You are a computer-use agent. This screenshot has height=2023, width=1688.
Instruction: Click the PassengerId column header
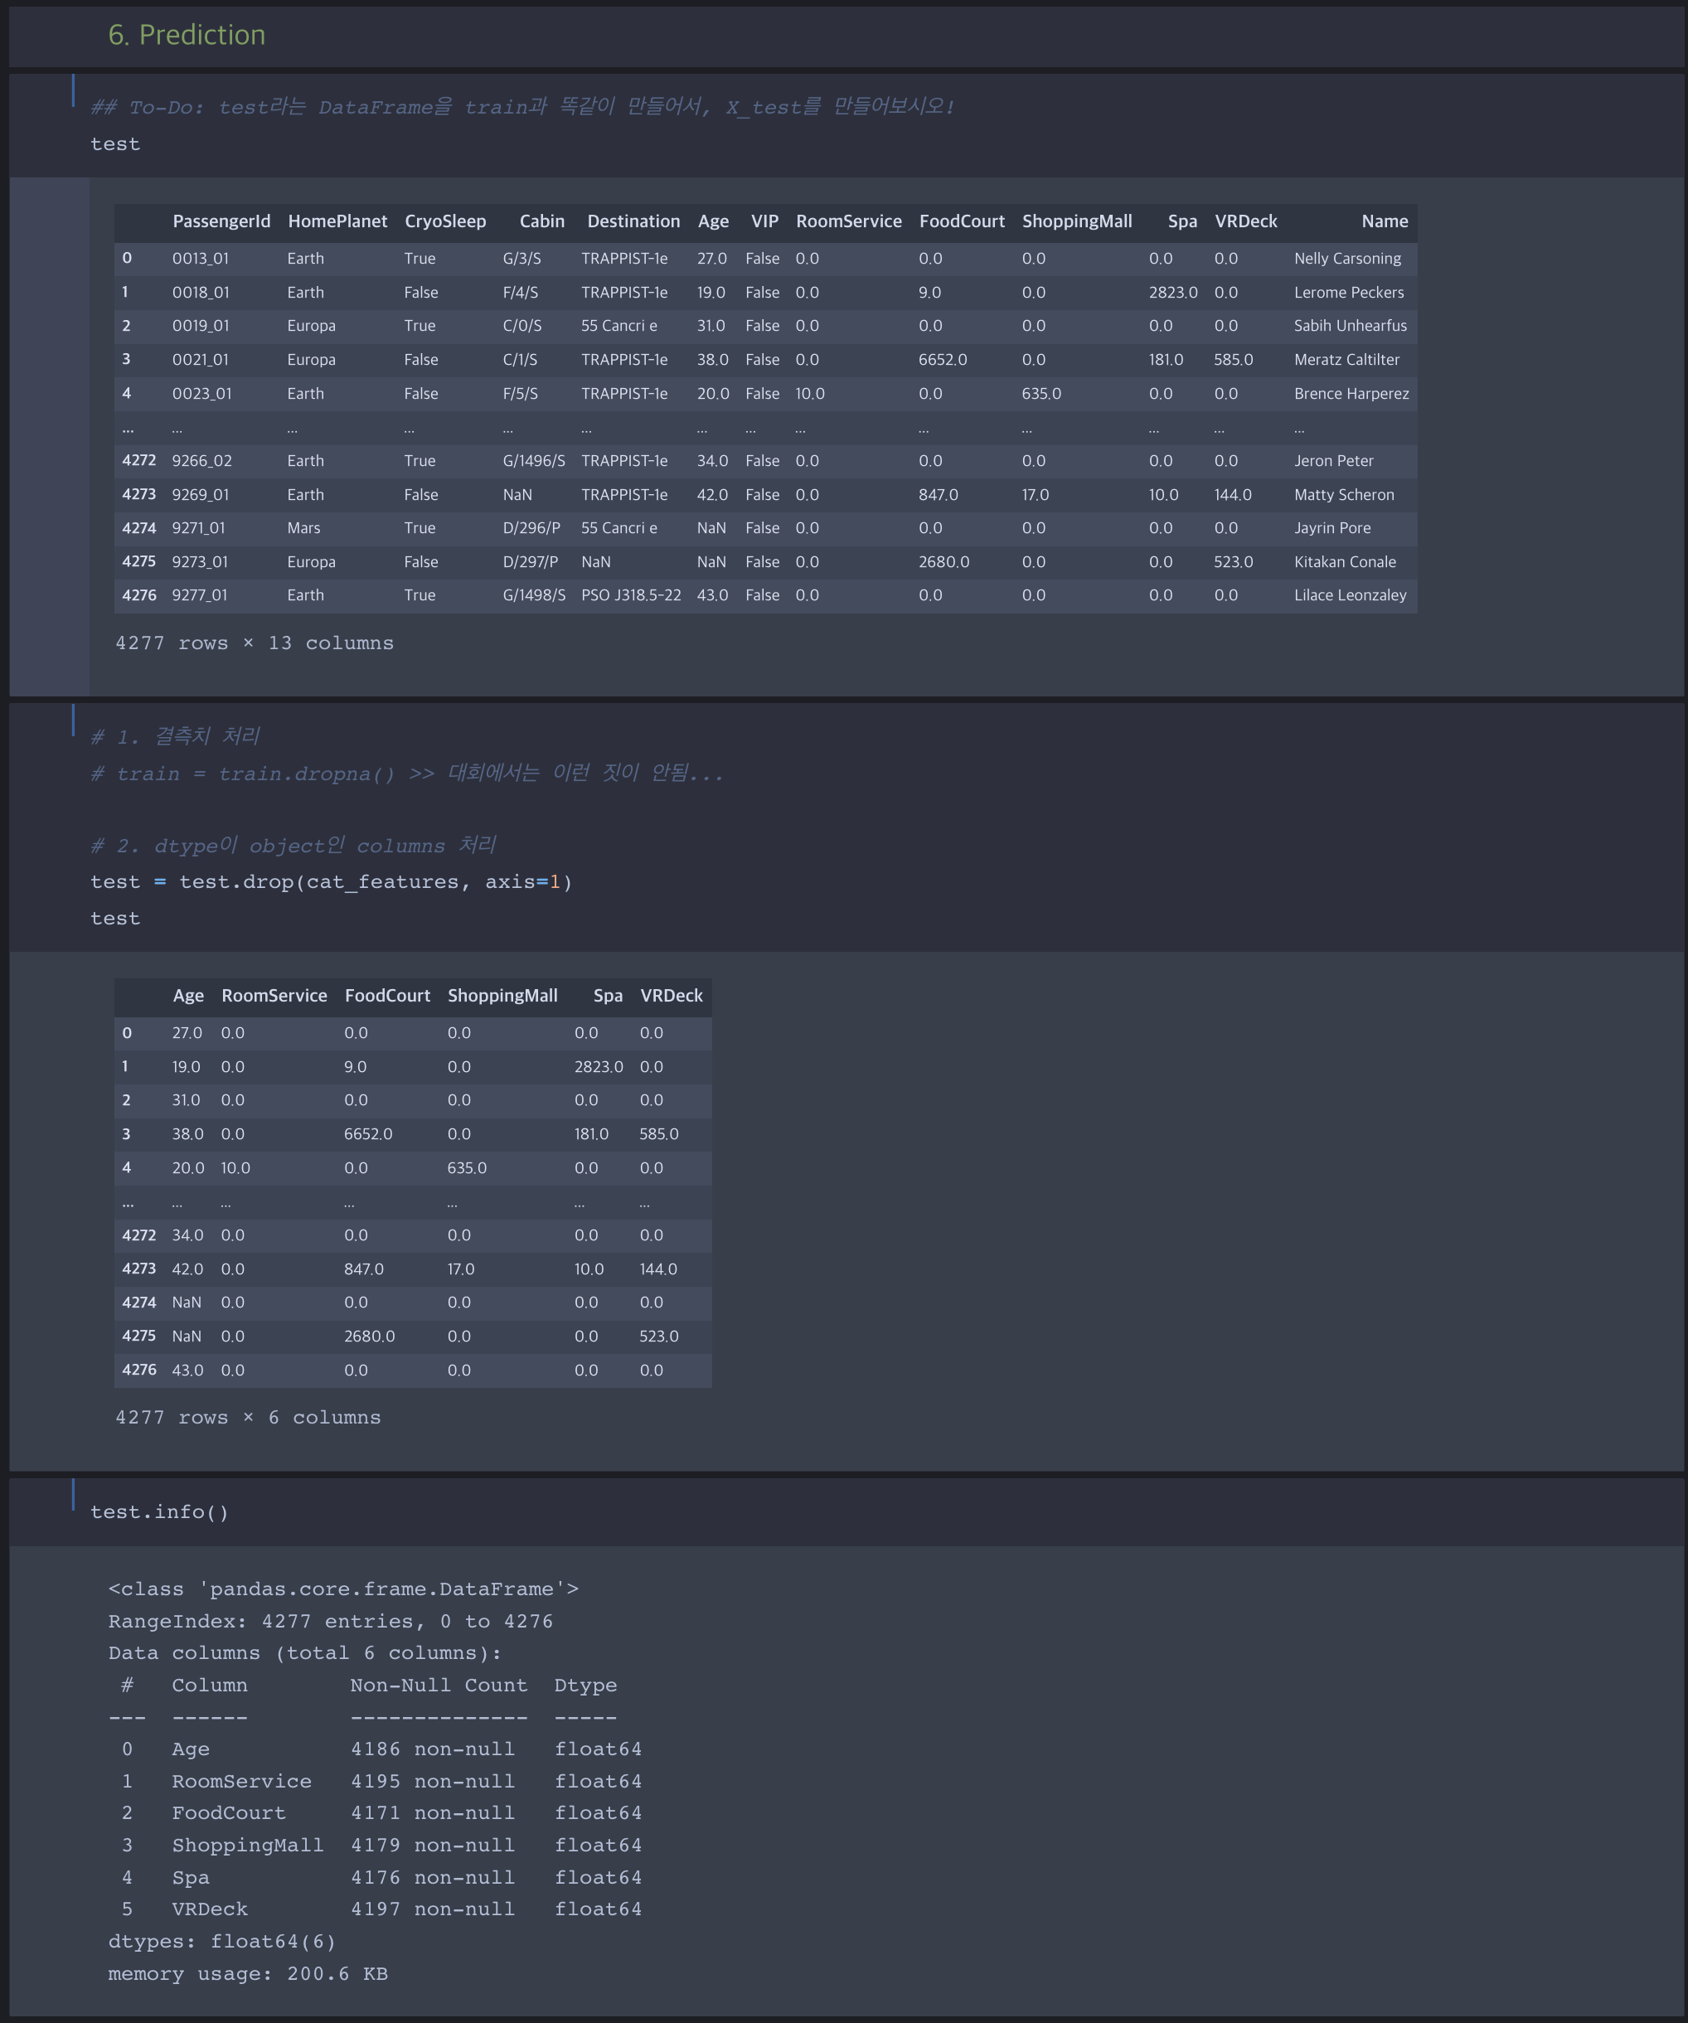coord(221,221)
